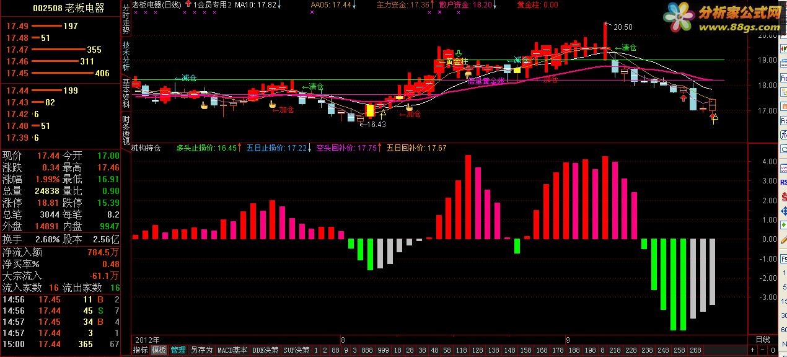Click the 大宗流入 -61.1万 value
Image resolution: width=787 pixels, height=357 pixels.
pos(103,276)
